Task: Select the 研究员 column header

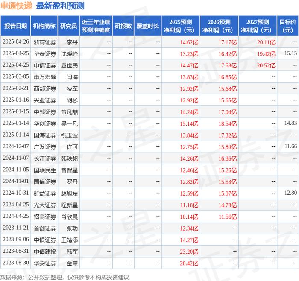Action: tap(69, 26)
